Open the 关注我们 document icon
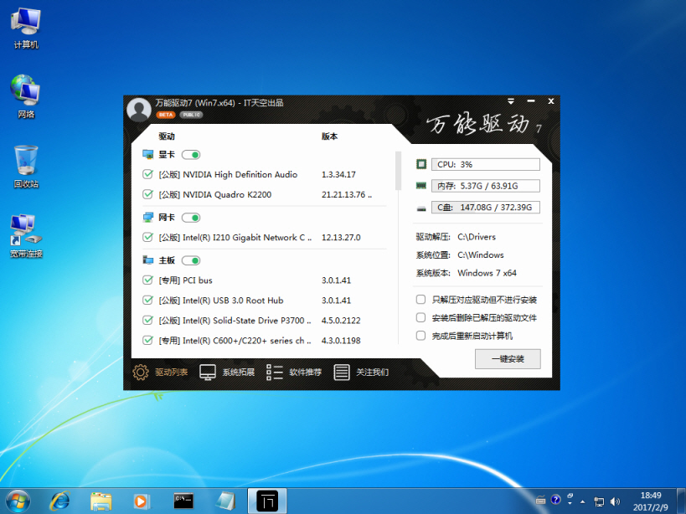 341,372
